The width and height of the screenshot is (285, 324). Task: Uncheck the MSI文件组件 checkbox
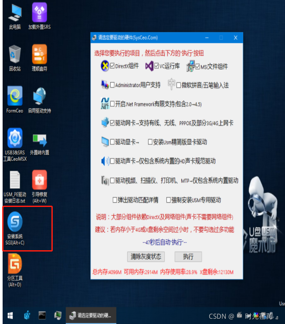(x=197, y=66)
